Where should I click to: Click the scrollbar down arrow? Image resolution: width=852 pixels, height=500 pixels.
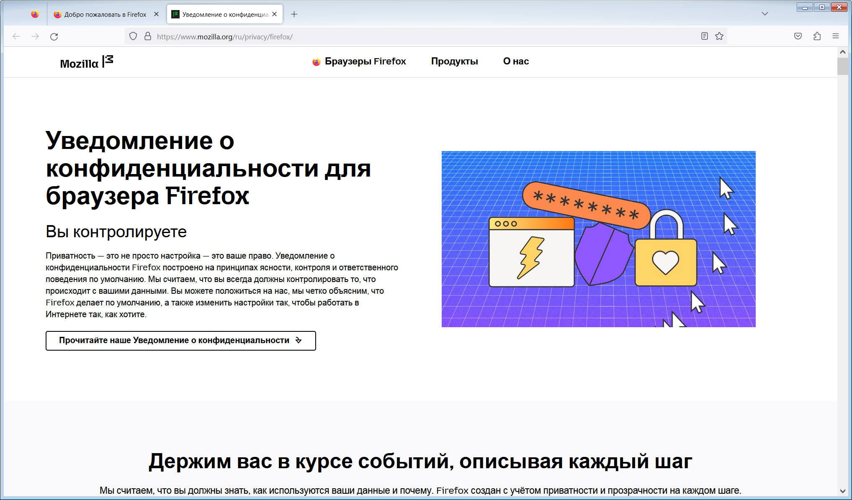(x=843, y=491)
